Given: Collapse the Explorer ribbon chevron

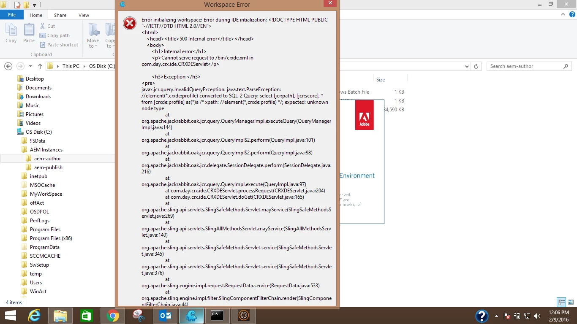Looking at the screenshot, I should pyautogui.click(x=562, y=15).
